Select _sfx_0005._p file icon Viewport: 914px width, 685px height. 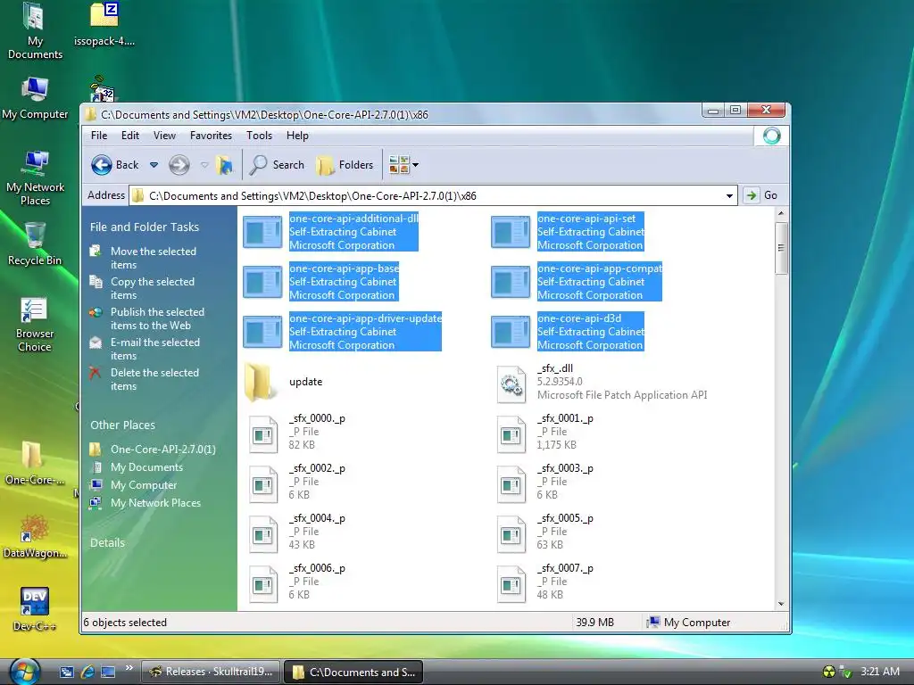pyautogui.click(x=511, y=534)
